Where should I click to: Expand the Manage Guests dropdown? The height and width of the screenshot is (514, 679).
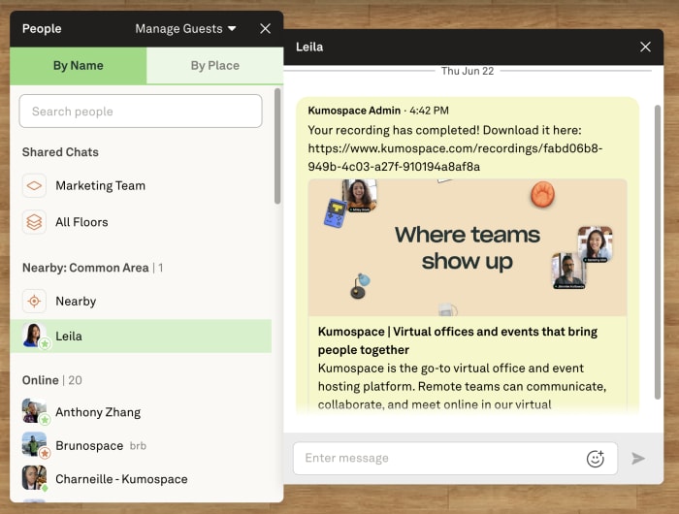pos(185,28)
